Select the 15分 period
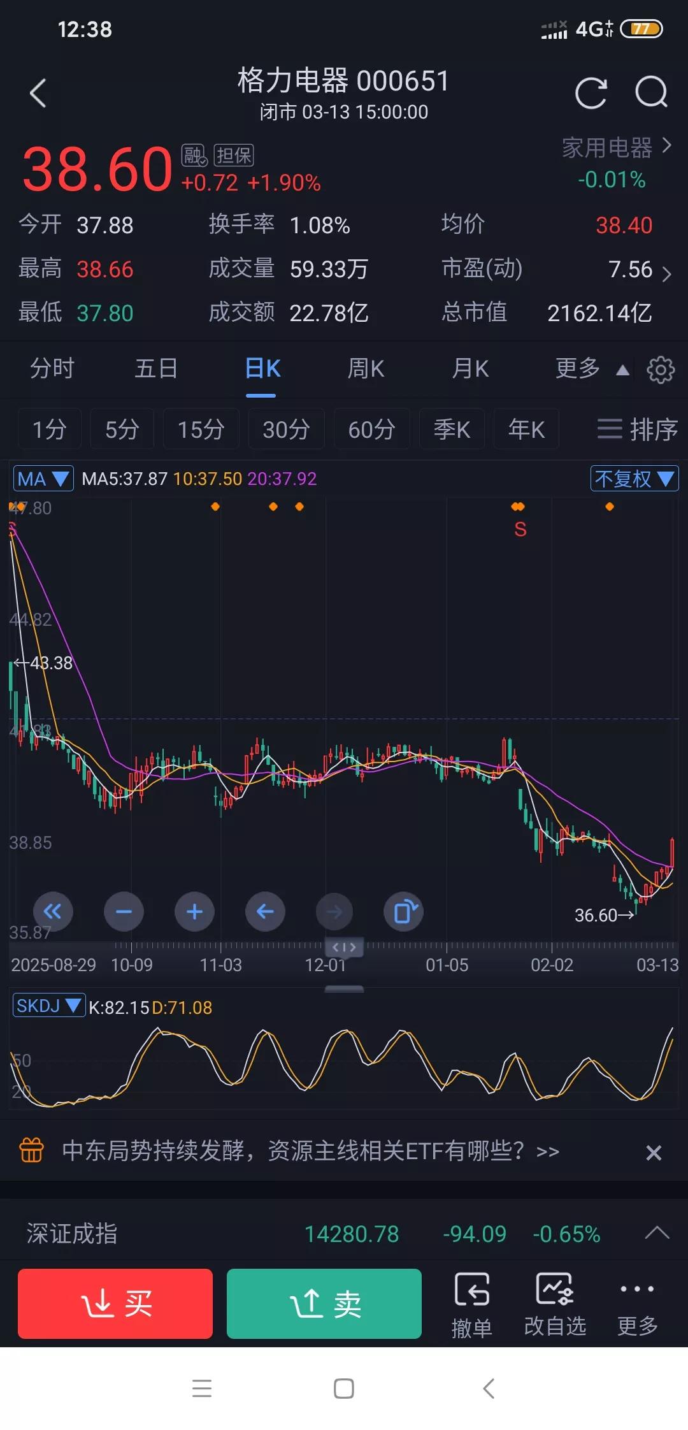Screen dimensions: 688x1430 [x=201, y=429]
